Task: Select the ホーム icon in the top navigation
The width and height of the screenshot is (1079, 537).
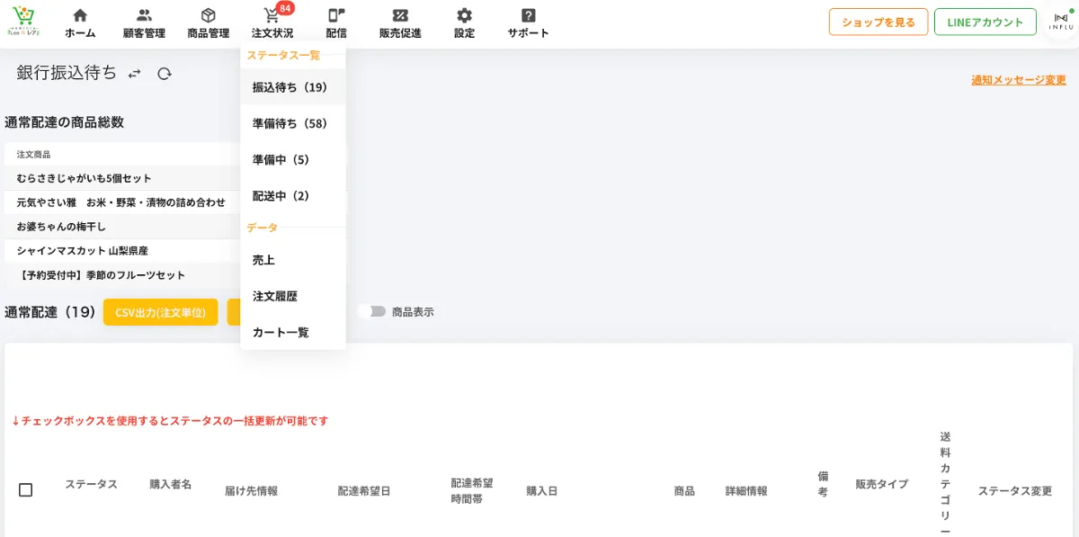Action: [80, 17]
